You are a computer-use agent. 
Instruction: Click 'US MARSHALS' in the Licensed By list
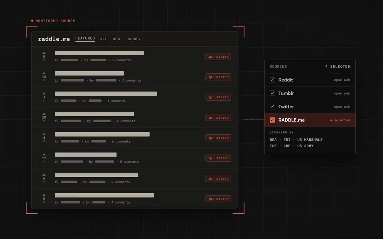[x=310, y=140]
